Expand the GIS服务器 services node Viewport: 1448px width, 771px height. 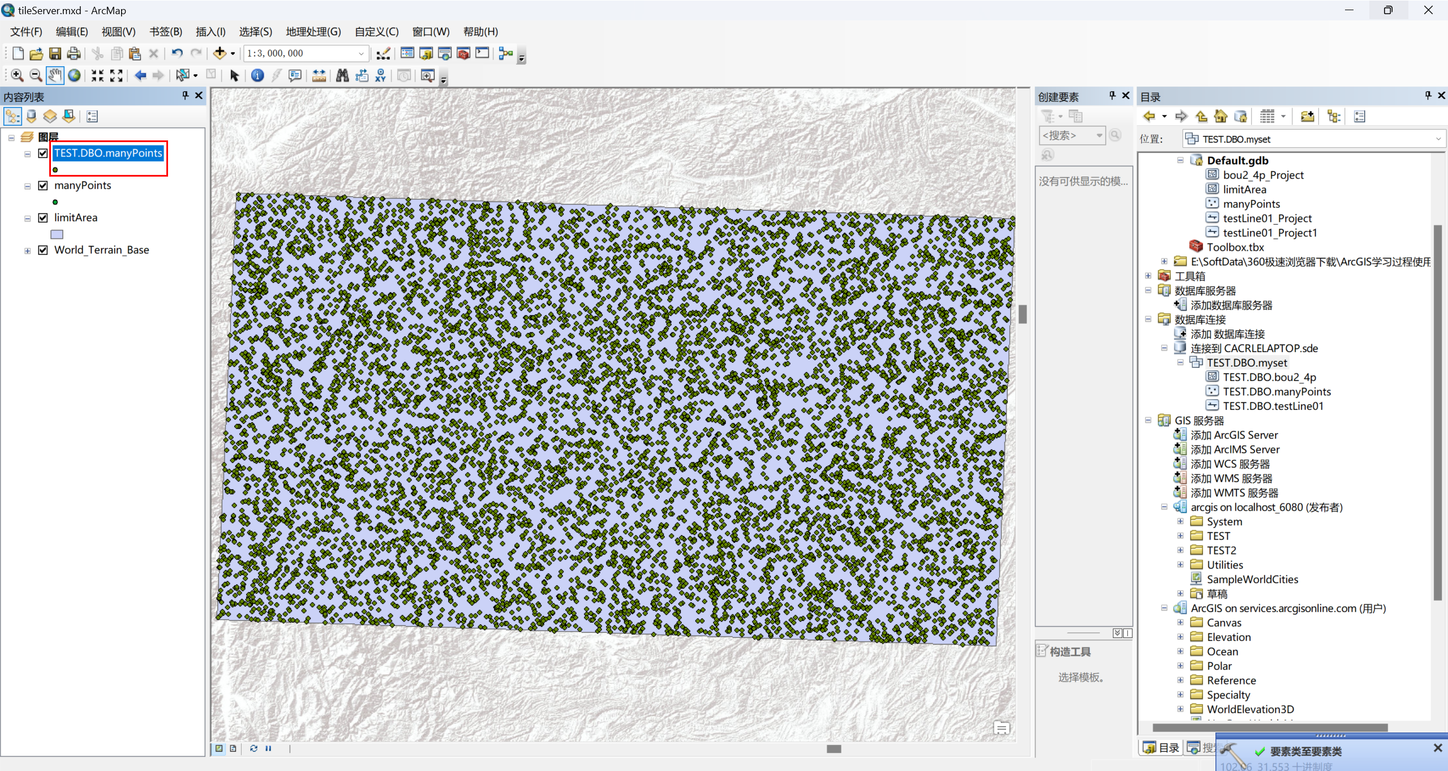(1148, 419)
